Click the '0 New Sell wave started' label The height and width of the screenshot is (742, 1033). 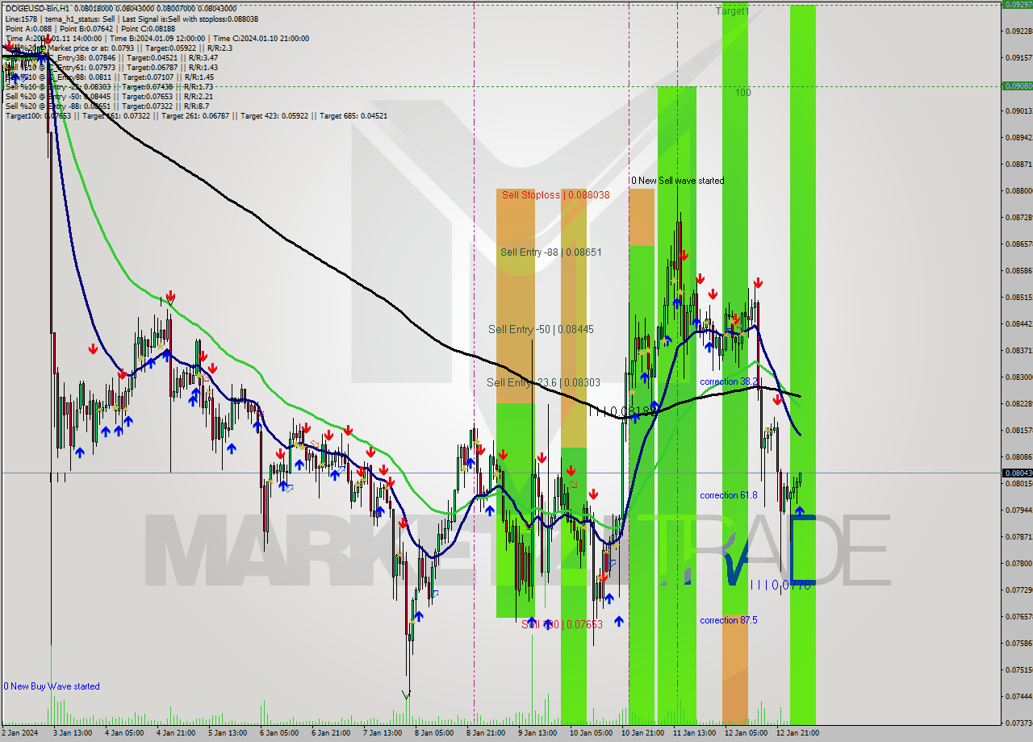click(676, 181)
